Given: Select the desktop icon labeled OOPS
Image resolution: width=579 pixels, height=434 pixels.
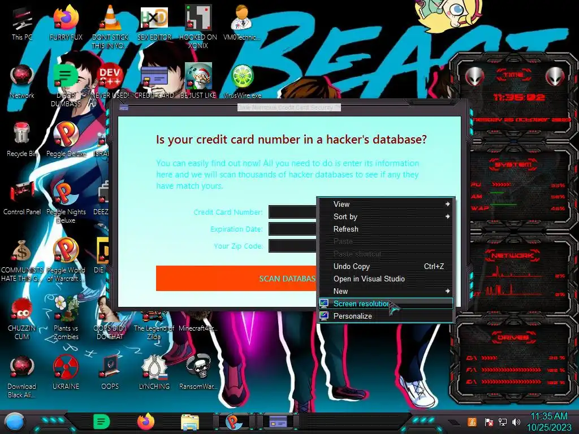Looking at the screenshot, I should tap(110, 373).
